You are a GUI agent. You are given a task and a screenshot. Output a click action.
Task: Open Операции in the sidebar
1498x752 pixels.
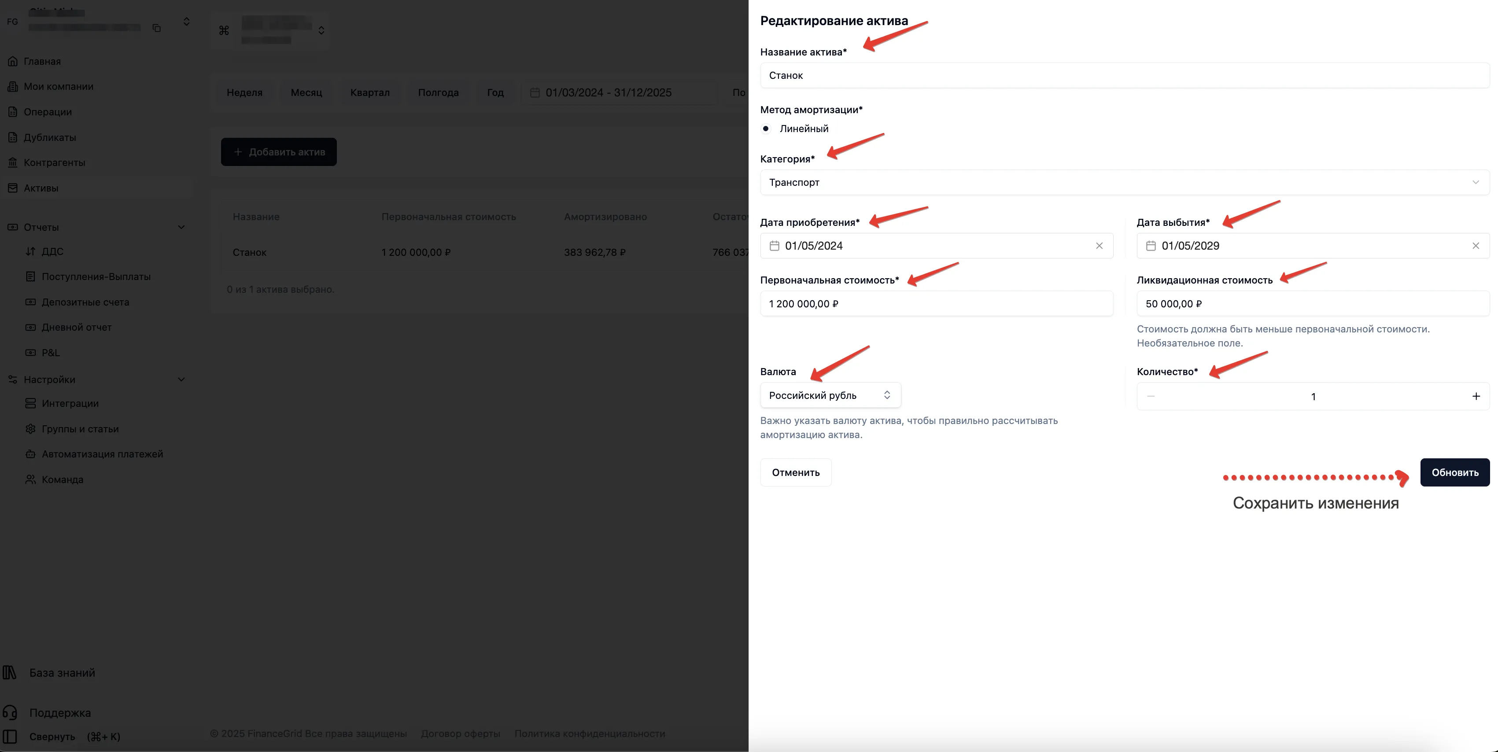[48, 112]
